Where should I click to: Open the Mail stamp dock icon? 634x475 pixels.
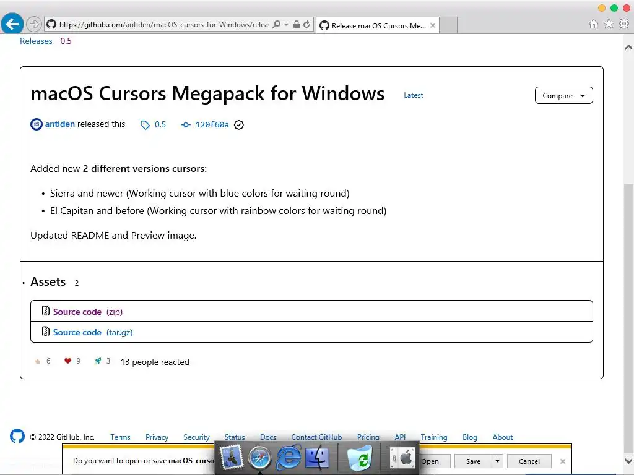click(231, 458)
